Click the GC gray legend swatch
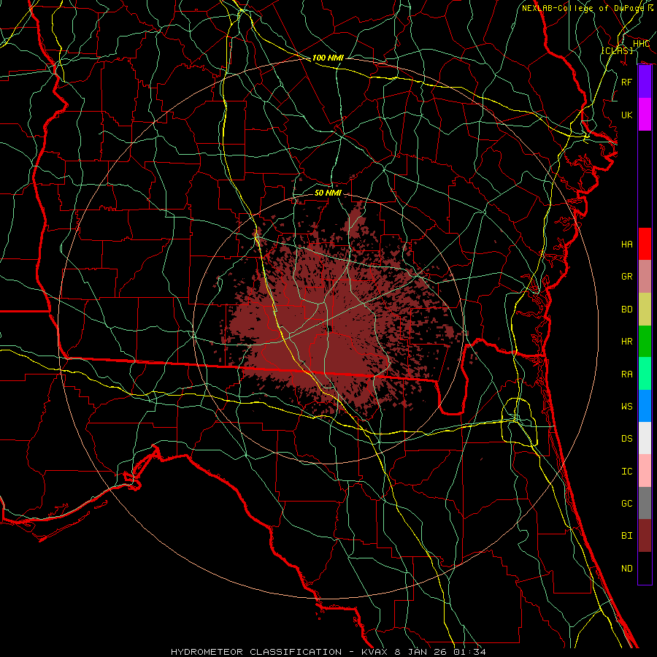The width and height of the screenshot is (657, 657). [645, 503]
